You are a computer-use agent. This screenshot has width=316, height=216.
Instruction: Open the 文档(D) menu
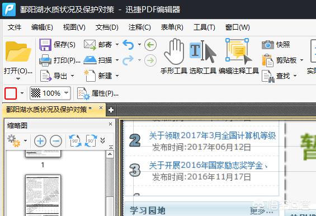tap(107, 27)
